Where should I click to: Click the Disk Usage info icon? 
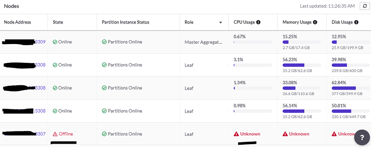tap(357, 22)
